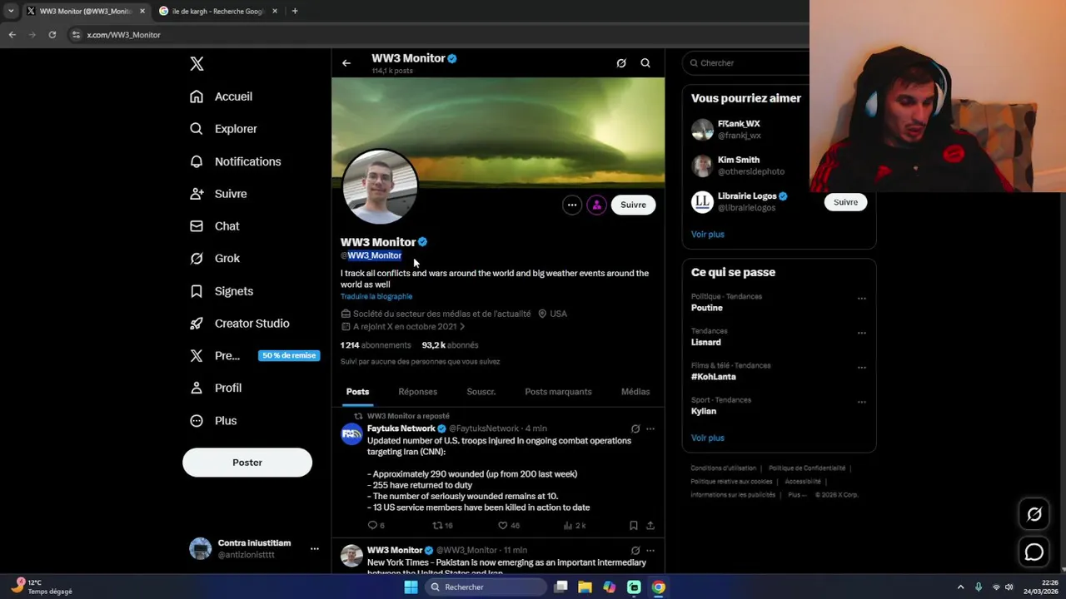Expand the A rejoint X en octobre 2021 chevron
The width and height of the screenshot is (1066, 599).
tap(462, 327)
